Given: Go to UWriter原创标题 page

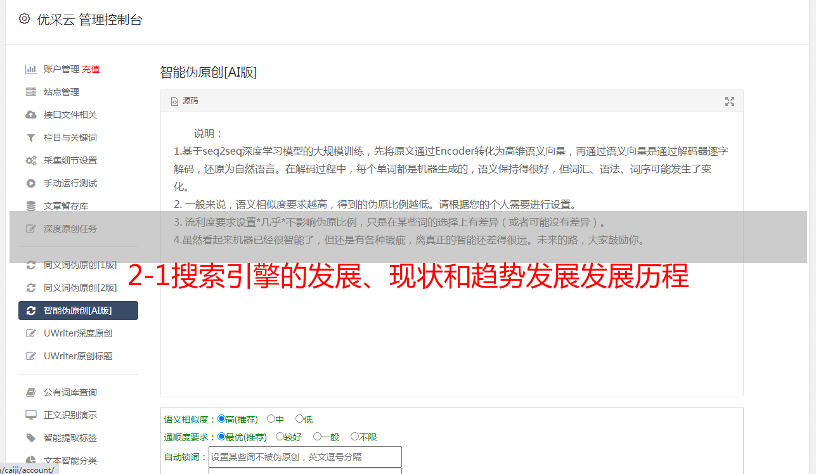Looking at the screenshot, I should 78,356.
